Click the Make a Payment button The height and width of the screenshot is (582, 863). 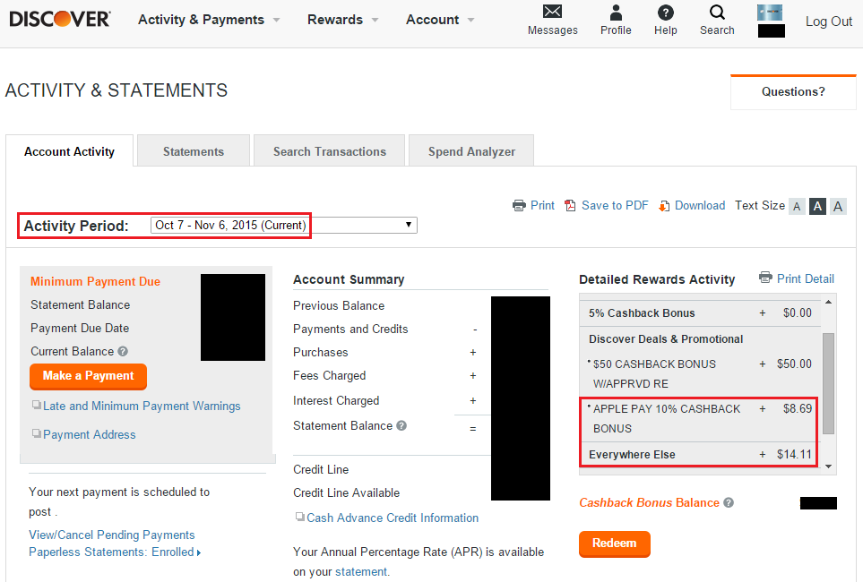[x=88, y=376]
